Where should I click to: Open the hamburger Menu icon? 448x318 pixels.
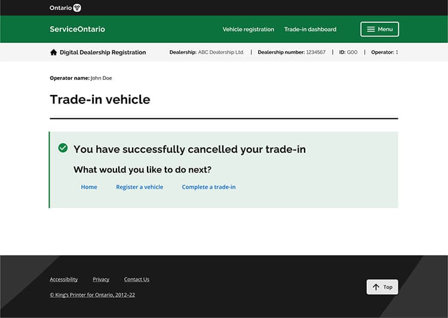371,29
